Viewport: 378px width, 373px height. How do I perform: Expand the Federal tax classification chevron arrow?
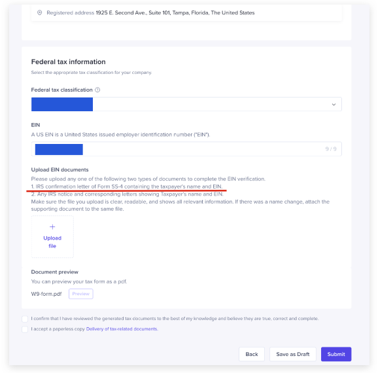point(334,105)
